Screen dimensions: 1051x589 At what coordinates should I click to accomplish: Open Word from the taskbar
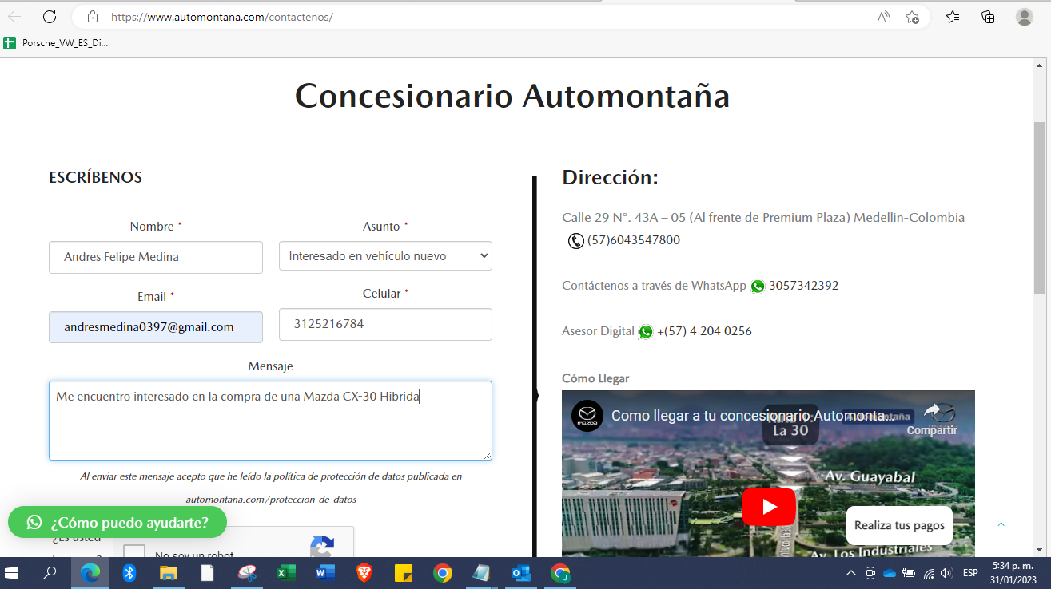point(325,573)
